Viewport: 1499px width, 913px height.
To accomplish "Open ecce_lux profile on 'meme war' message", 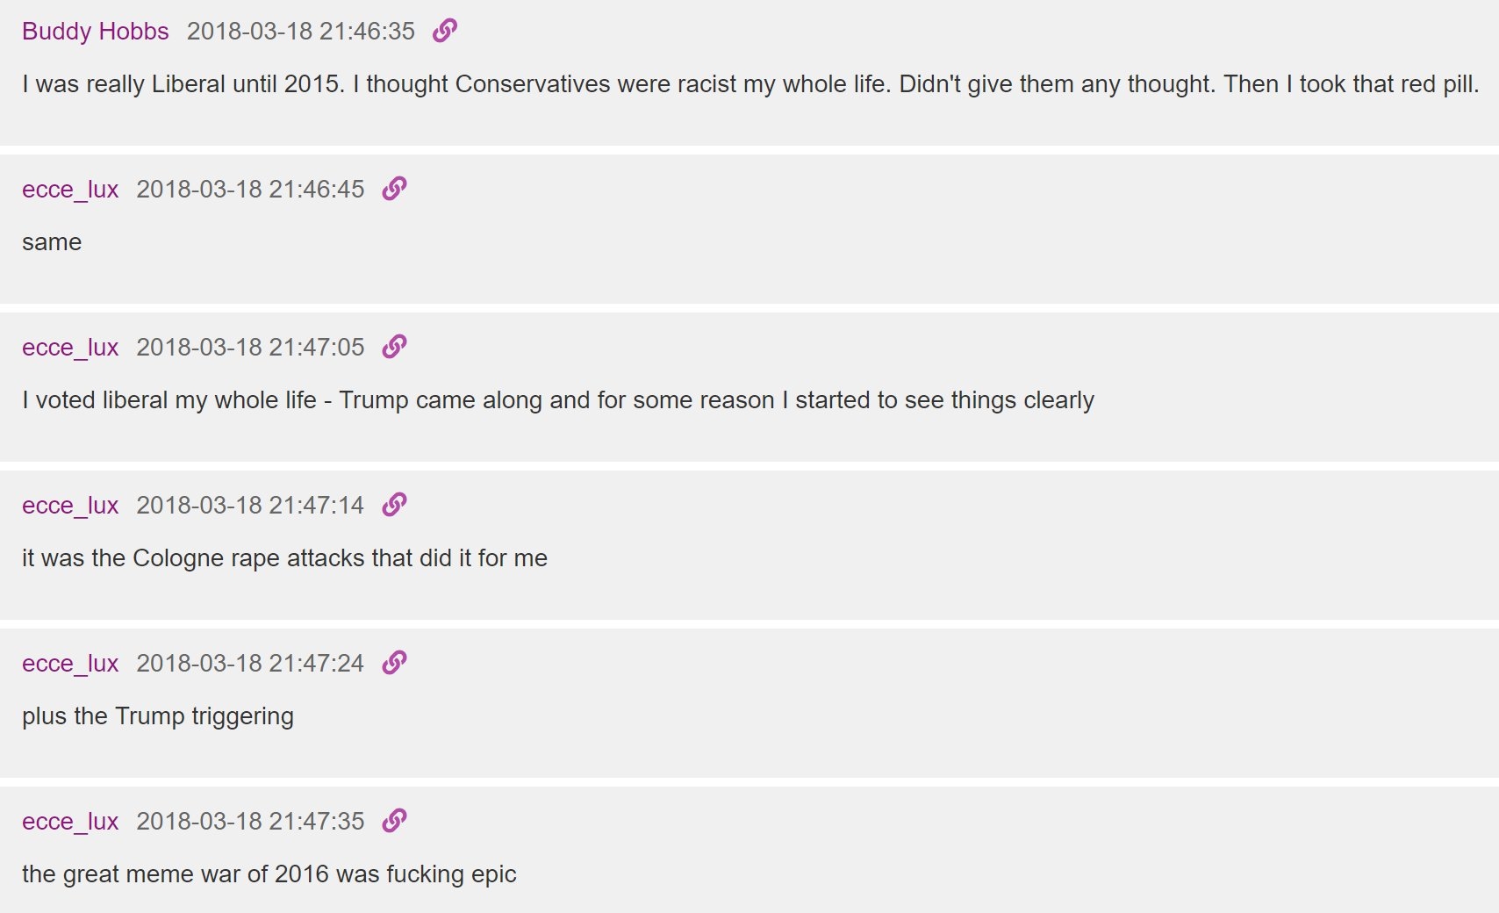I will pos(70,821).
